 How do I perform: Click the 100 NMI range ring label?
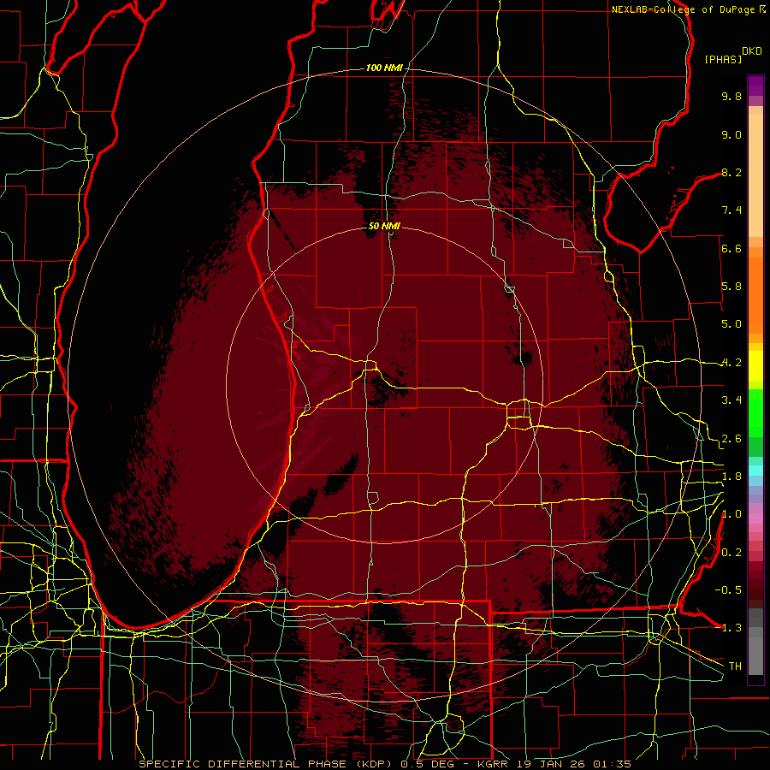click(x=384, y=68)
